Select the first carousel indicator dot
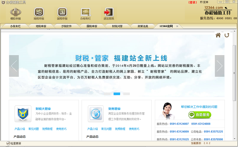This screenshot has height=147, width=238. [107, 94]
